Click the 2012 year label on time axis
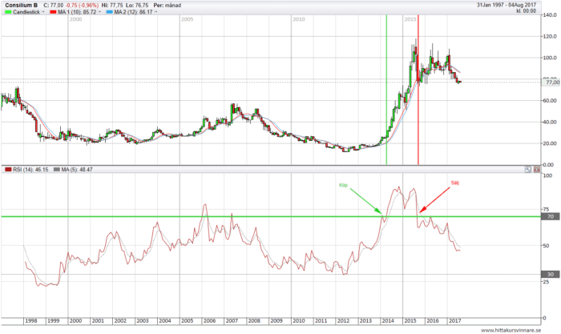Viewport: 561px width, 334px height. (x=343, y=320)
